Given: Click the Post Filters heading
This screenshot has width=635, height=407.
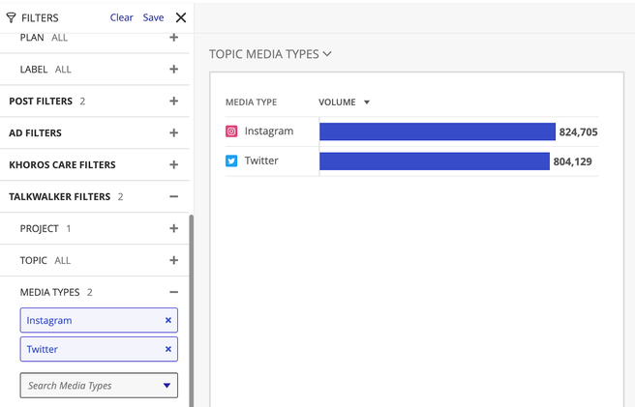Looking at the screenshot, I should [41, 102].
